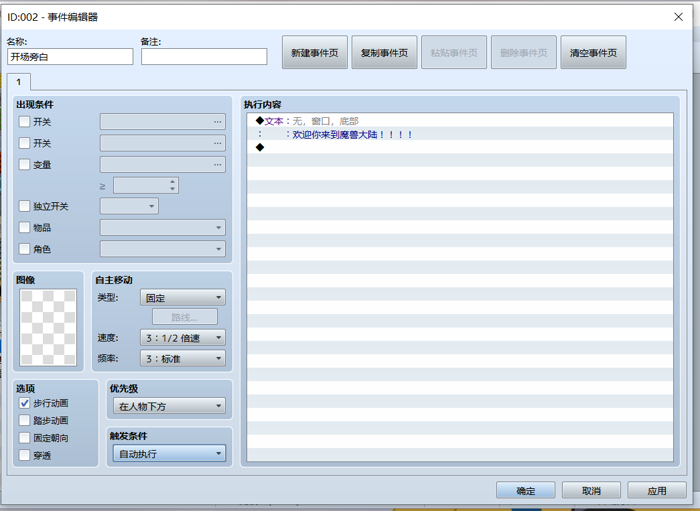Open the disabled 路线... button
Screen dimensions: 700x511
(x=185, y=317)
